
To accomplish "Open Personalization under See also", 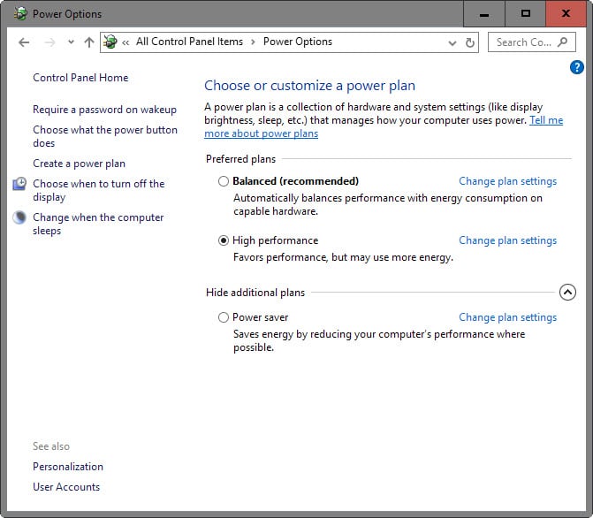I will coord(68,467).
